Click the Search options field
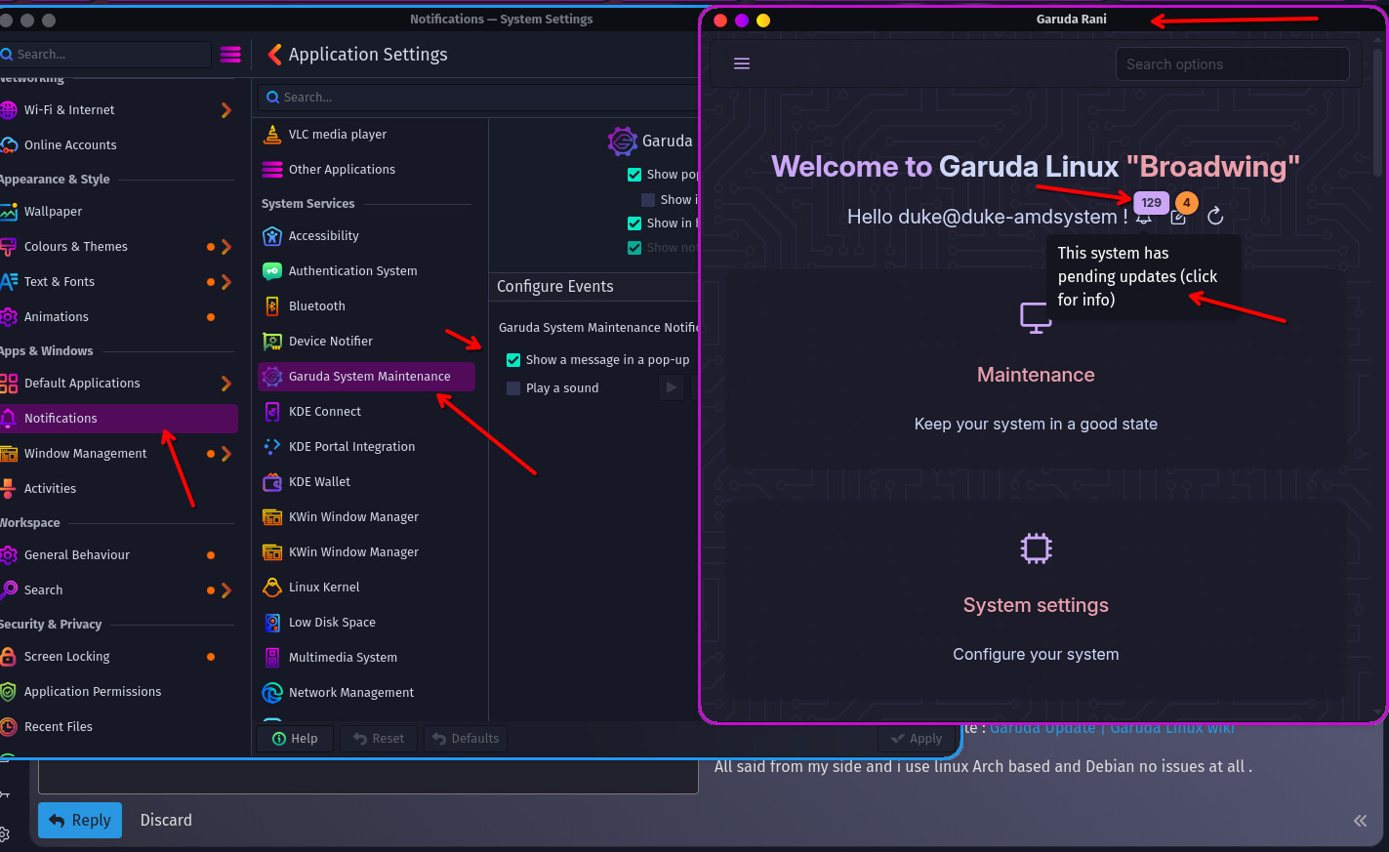This screenshot has width=1389, height=852. 1232,64
